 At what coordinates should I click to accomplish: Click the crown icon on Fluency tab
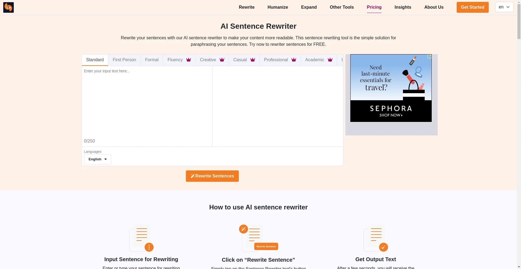(189, 60)
